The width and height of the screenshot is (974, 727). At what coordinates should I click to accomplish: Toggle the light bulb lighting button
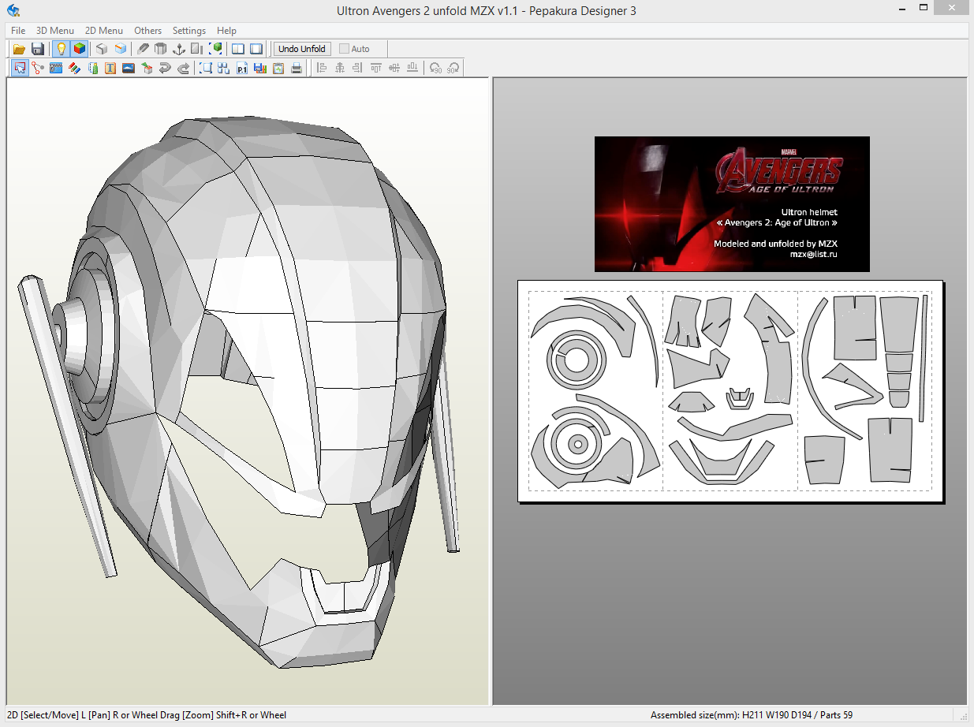click(x=62, y=49)
